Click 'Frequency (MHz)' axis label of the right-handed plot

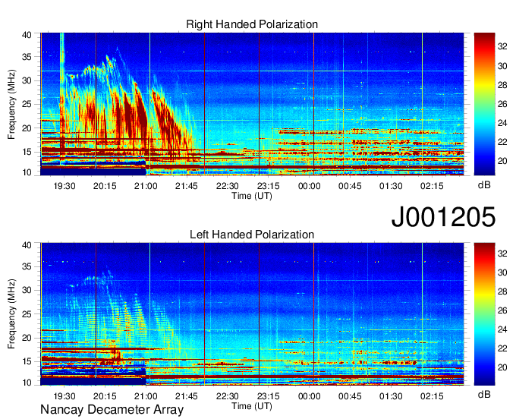(x=11, y=104)
